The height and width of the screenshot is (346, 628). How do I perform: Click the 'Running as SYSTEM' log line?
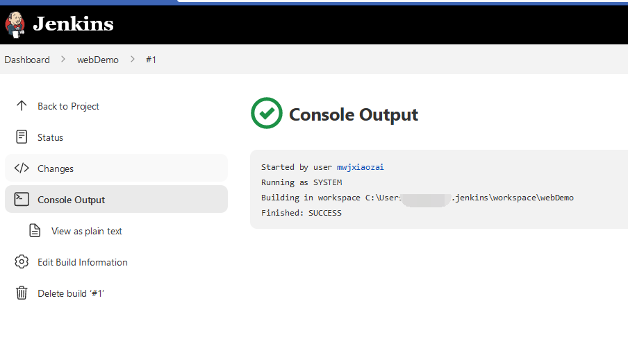point(301,182)
